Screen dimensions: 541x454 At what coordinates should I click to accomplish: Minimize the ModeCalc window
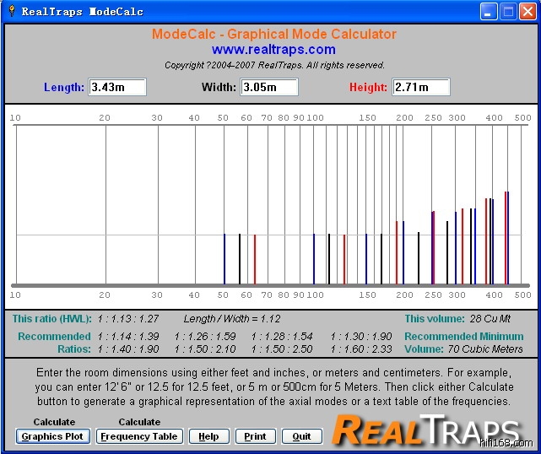click(x=490, y=12)
